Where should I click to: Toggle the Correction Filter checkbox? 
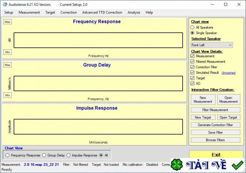[x=192, y=67]
